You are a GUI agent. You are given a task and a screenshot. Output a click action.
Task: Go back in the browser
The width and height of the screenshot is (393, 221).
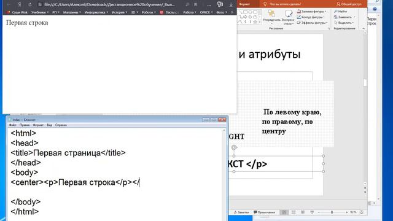9,4
